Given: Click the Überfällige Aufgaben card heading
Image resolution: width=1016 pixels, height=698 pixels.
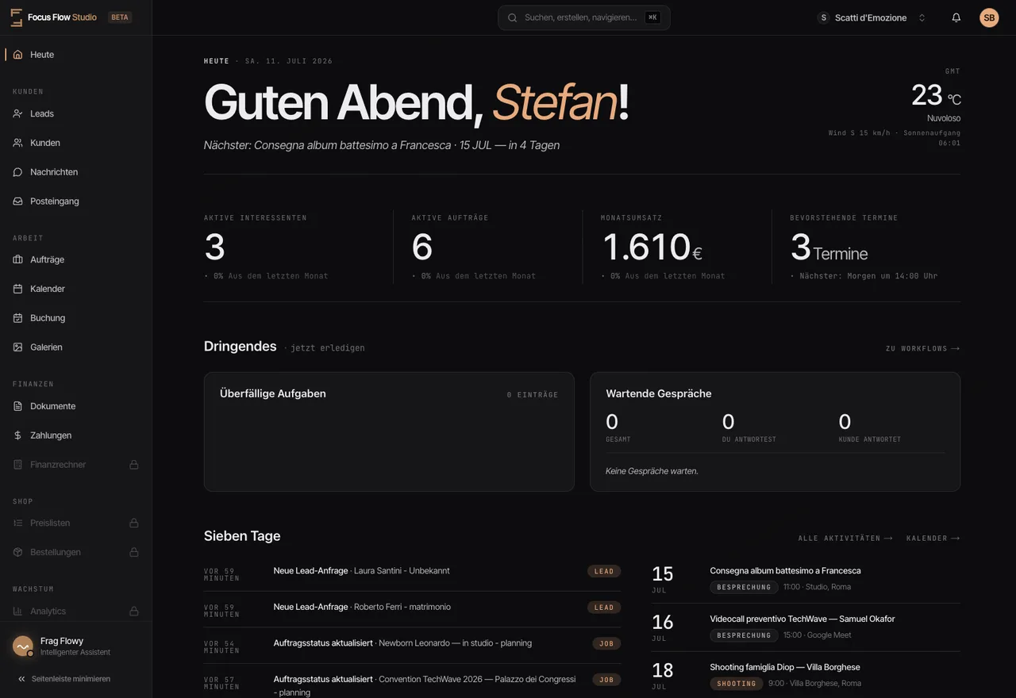Looking at the screenshot, I should (x=273, y=393).
